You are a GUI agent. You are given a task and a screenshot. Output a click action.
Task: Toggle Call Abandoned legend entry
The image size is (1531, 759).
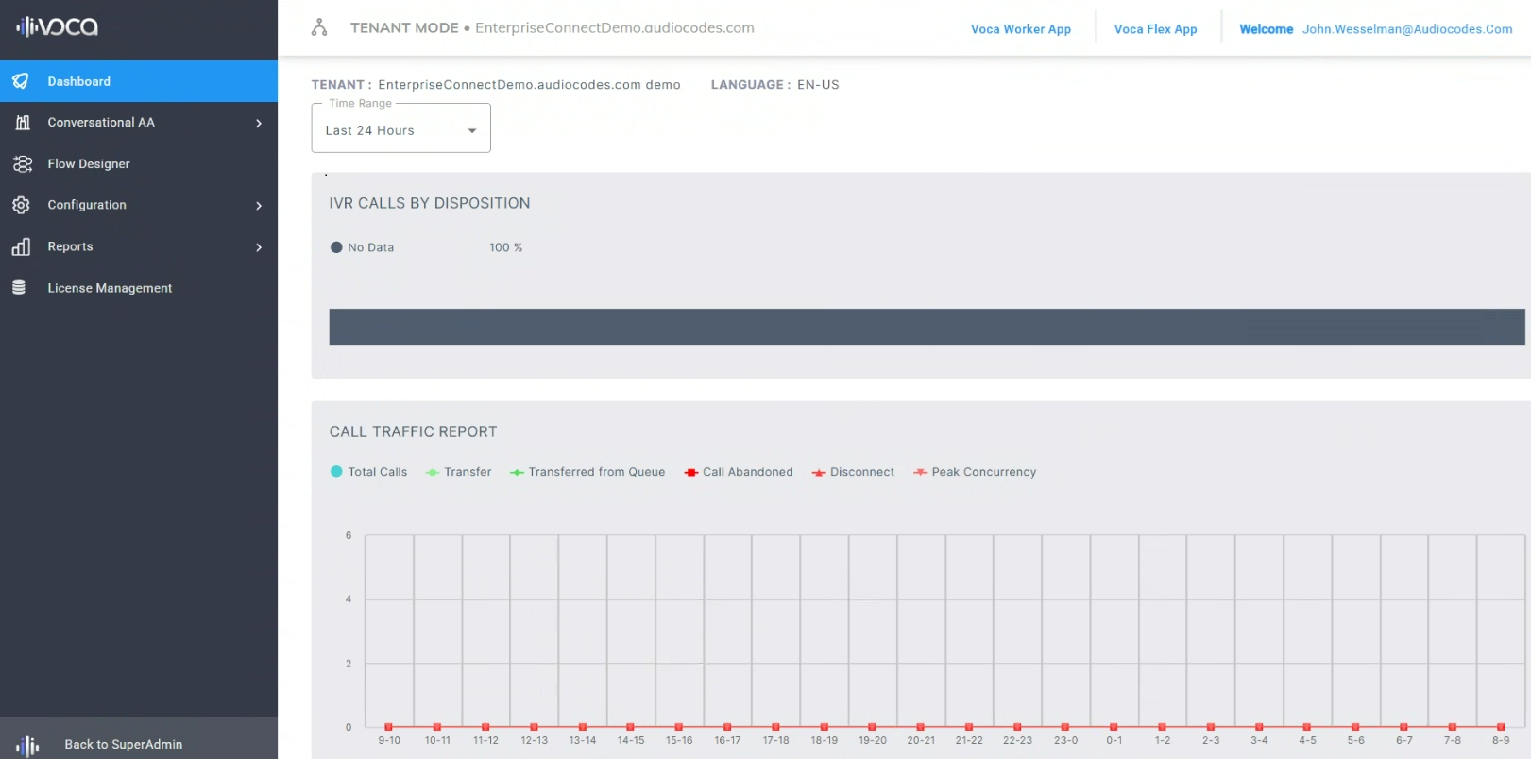tap(738, 472)
